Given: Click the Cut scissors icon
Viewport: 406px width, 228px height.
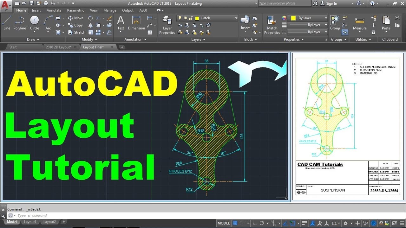Looking at the screenshot, I should 397,18.
